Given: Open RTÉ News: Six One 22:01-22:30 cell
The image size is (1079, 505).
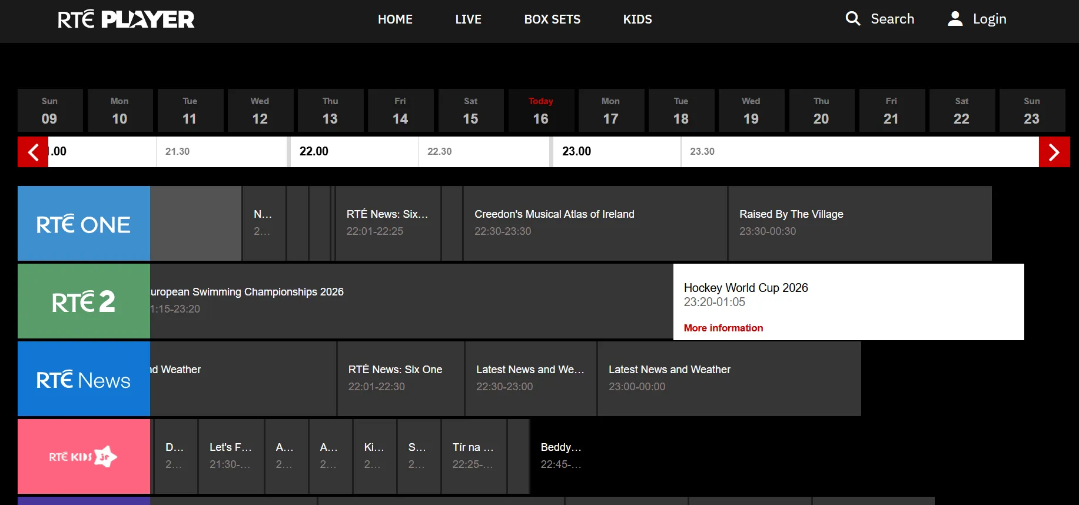Looking at the screenshot, I should pos(401,379).
